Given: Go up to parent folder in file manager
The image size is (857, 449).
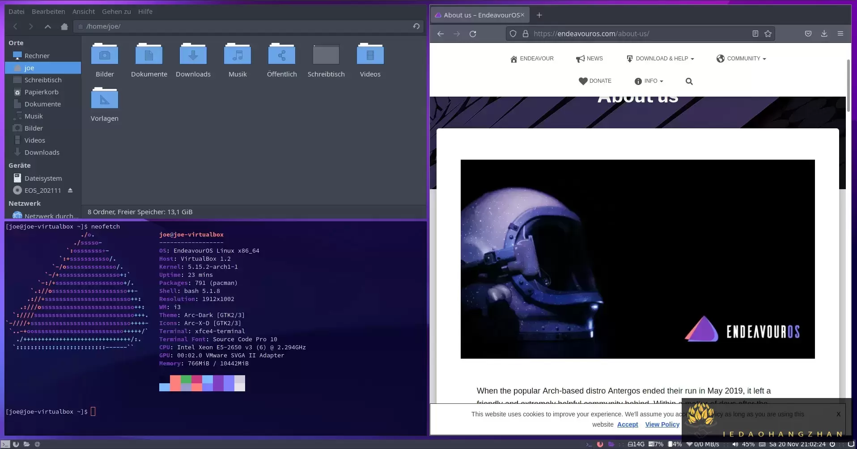Looking at the screenshot, I should click(x=47, y=26).
